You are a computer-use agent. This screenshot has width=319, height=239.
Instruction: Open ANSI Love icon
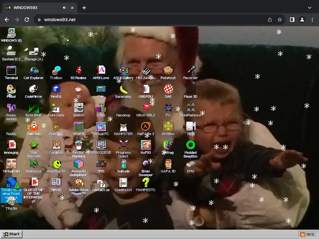pyautogui.click(x=101, y=73)
